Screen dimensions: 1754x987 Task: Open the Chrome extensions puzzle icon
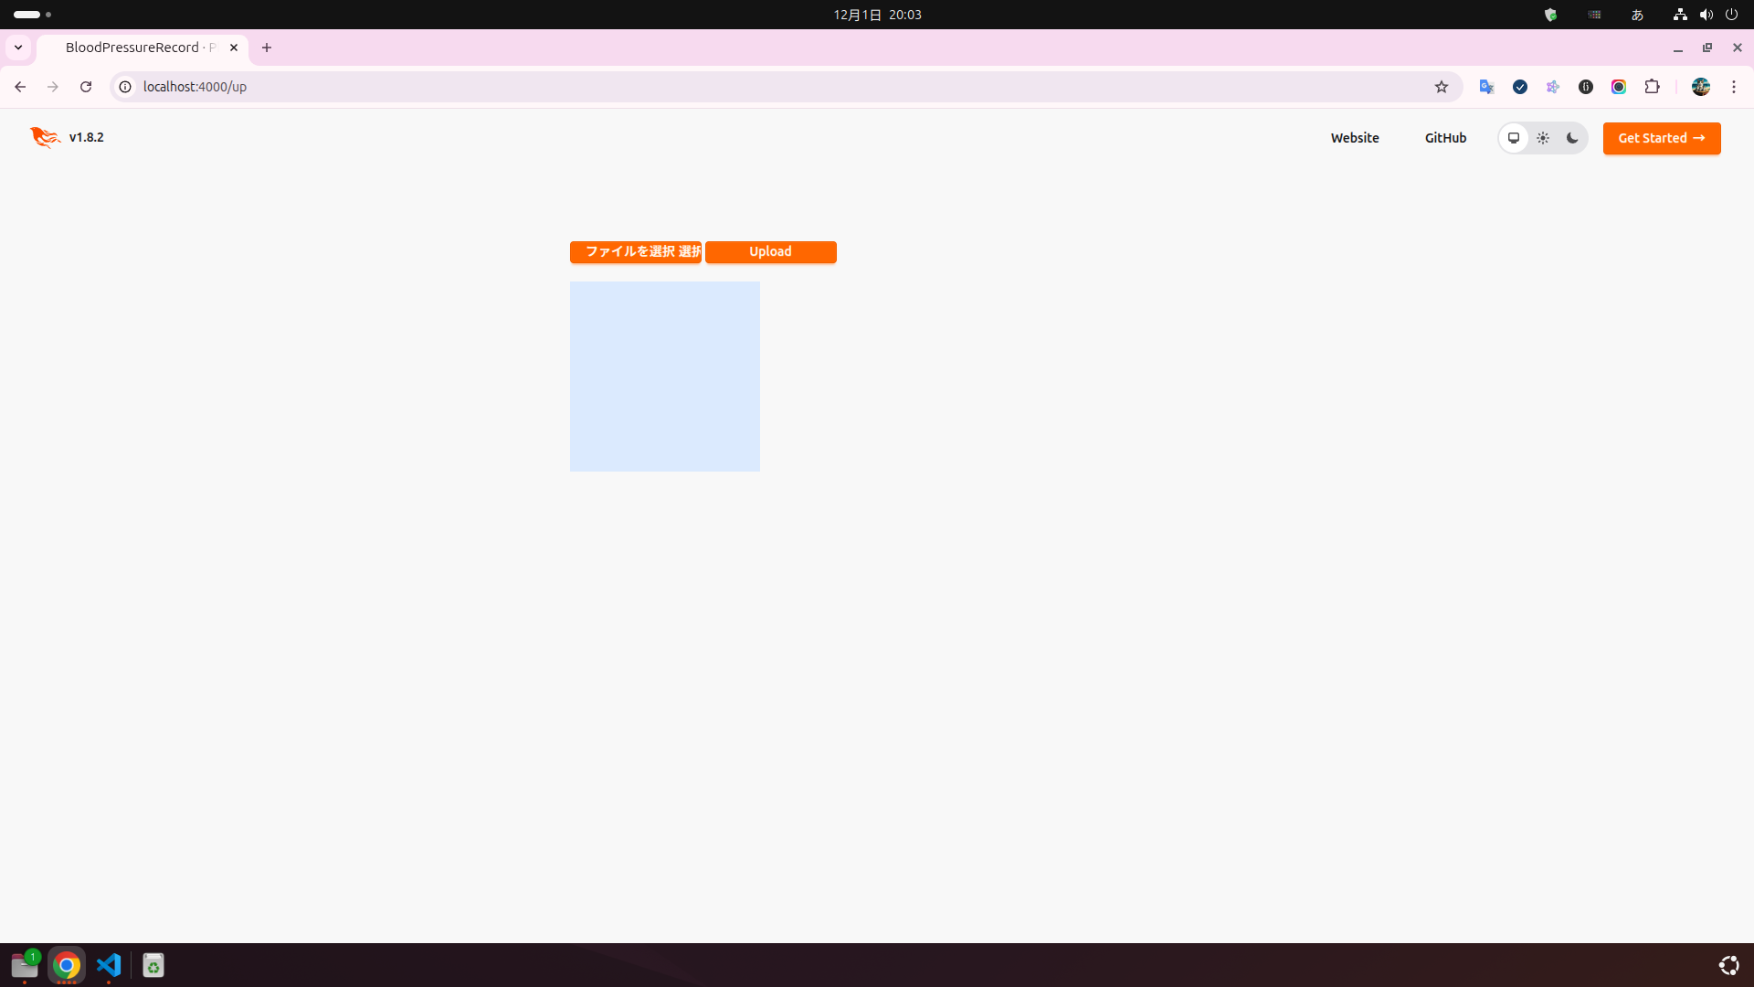point(1652,87)
